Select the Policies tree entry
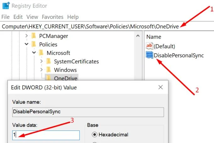Viewport: 214px width, 143px height. [x=48, y=45]
